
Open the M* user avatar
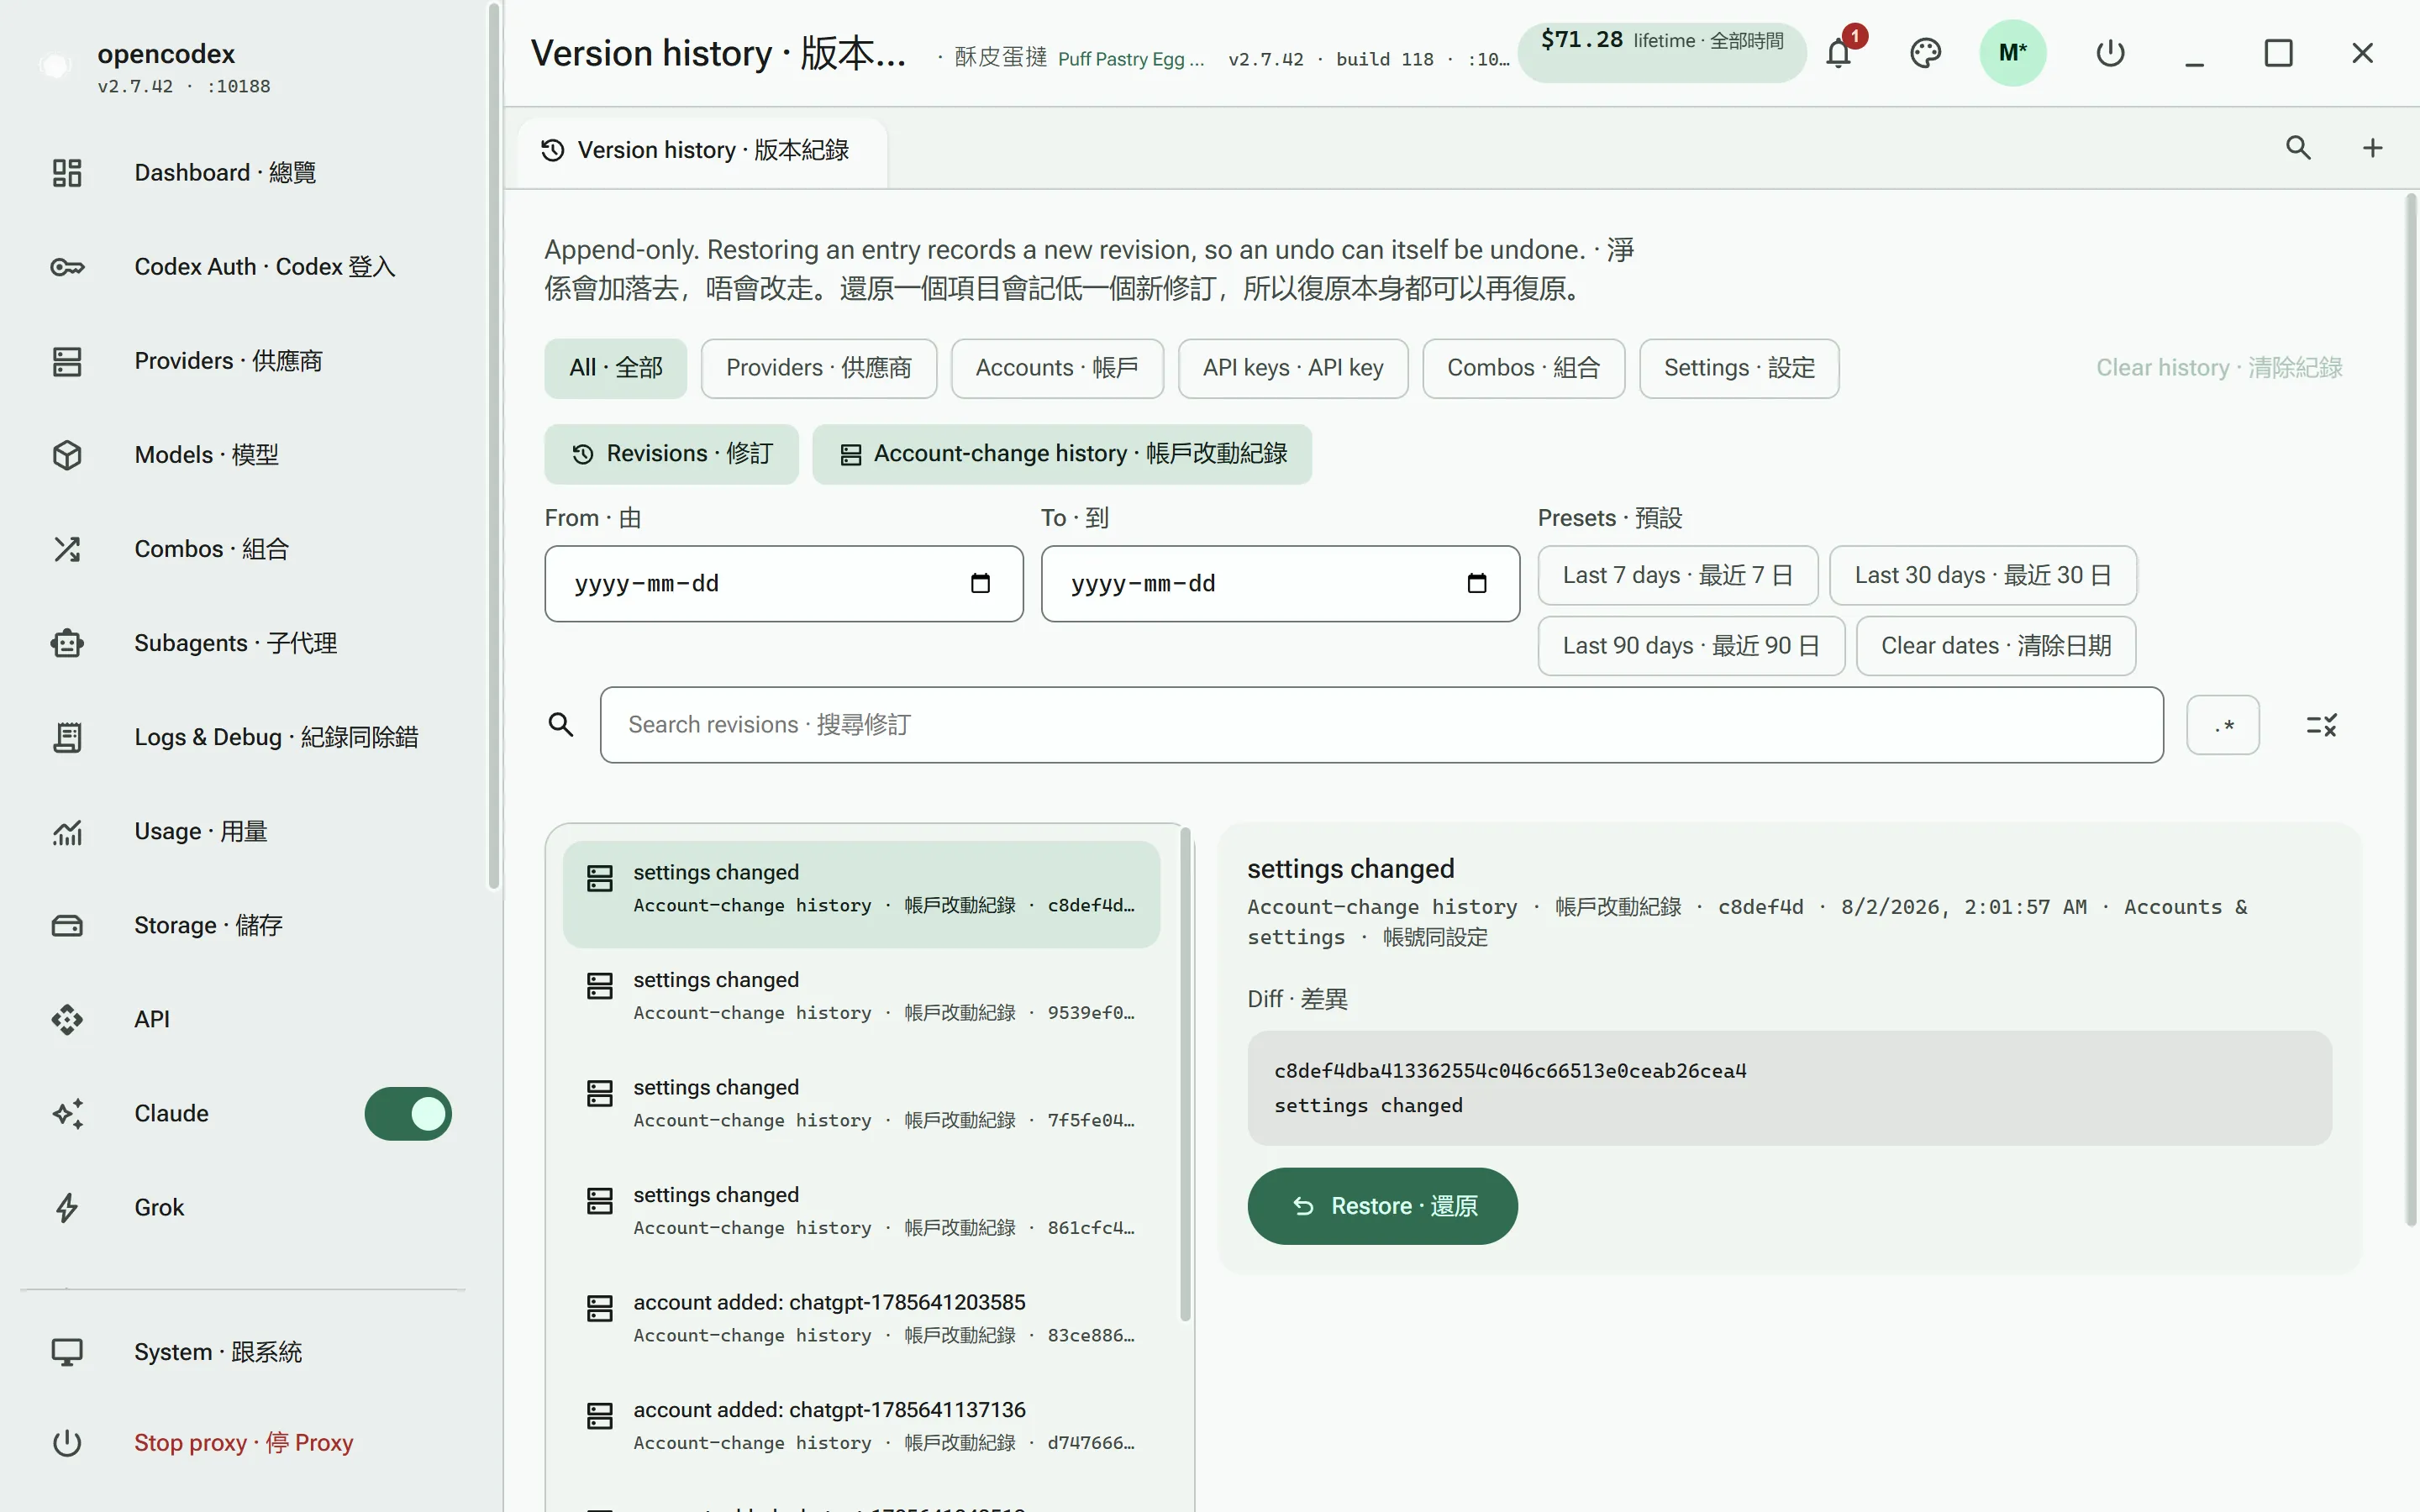[2012, 52]
